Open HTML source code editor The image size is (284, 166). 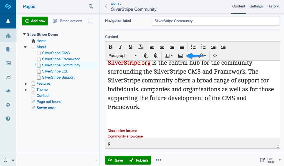tap(215, 56)
